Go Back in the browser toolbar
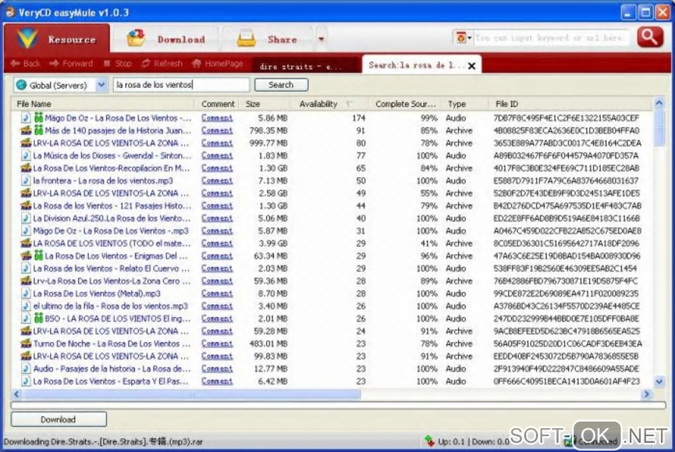Viewport: 675px width, 452px height. 26,64
